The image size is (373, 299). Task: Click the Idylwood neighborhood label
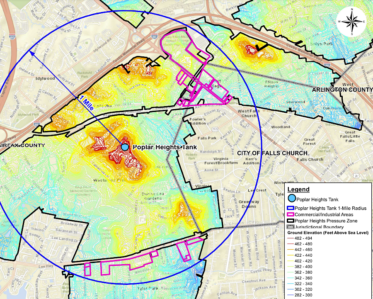[x=45, y=78]
